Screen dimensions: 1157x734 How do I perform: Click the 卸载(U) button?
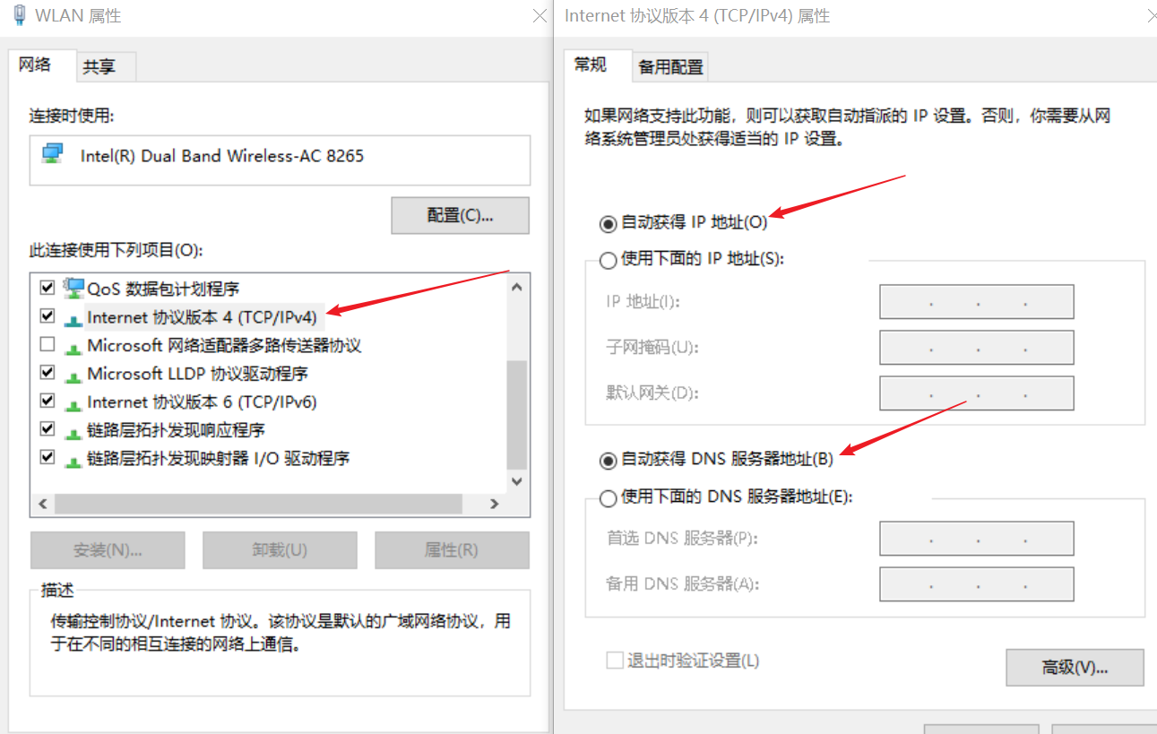click(279, 549)
